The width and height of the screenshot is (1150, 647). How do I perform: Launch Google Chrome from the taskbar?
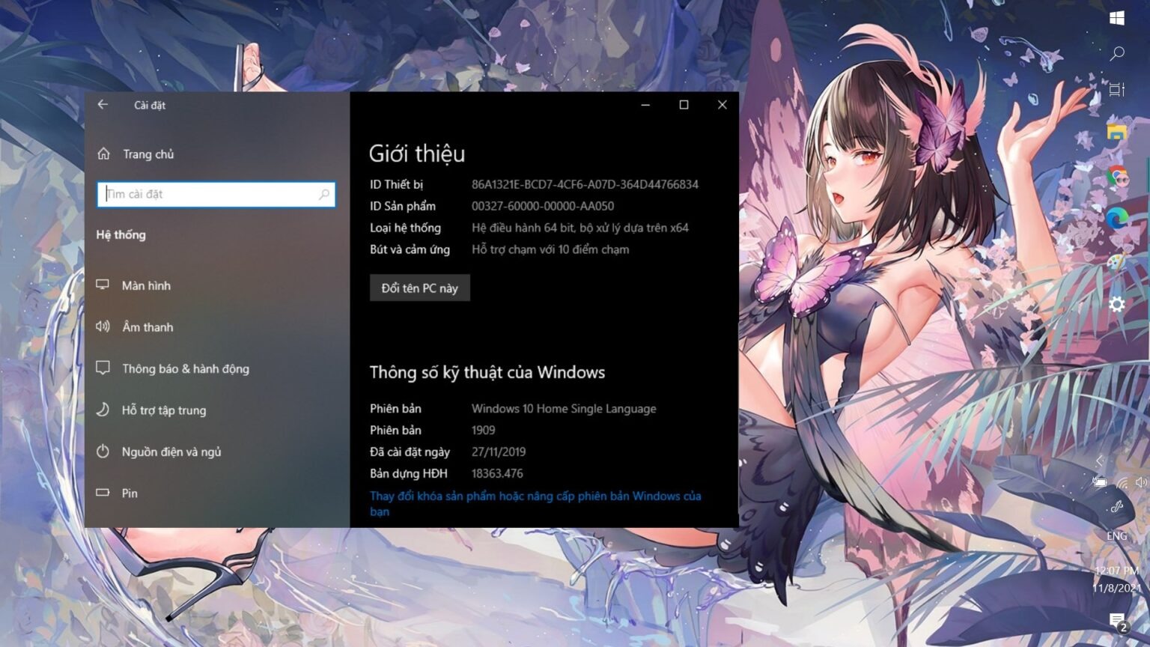click(1117, 176)
